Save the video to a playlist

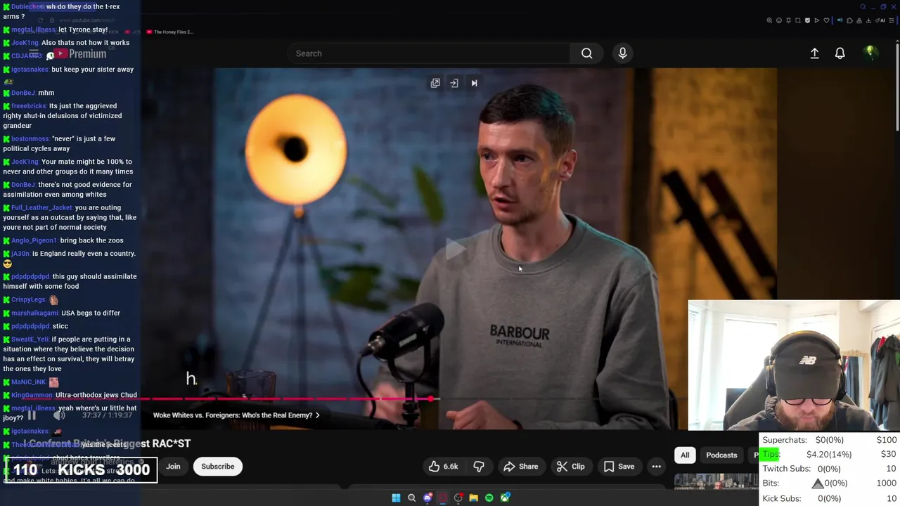coord(619,466)
